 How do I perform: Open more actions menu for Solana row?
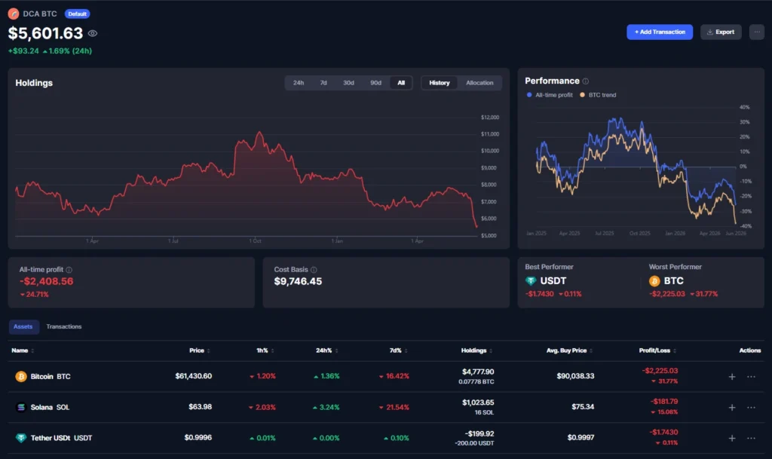[751, 407]
